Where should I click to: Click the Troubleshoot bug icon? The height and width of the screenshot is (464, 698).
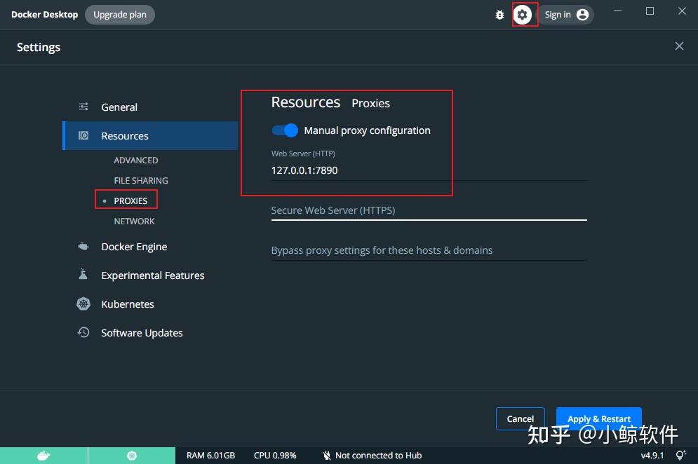click(500, 14)
